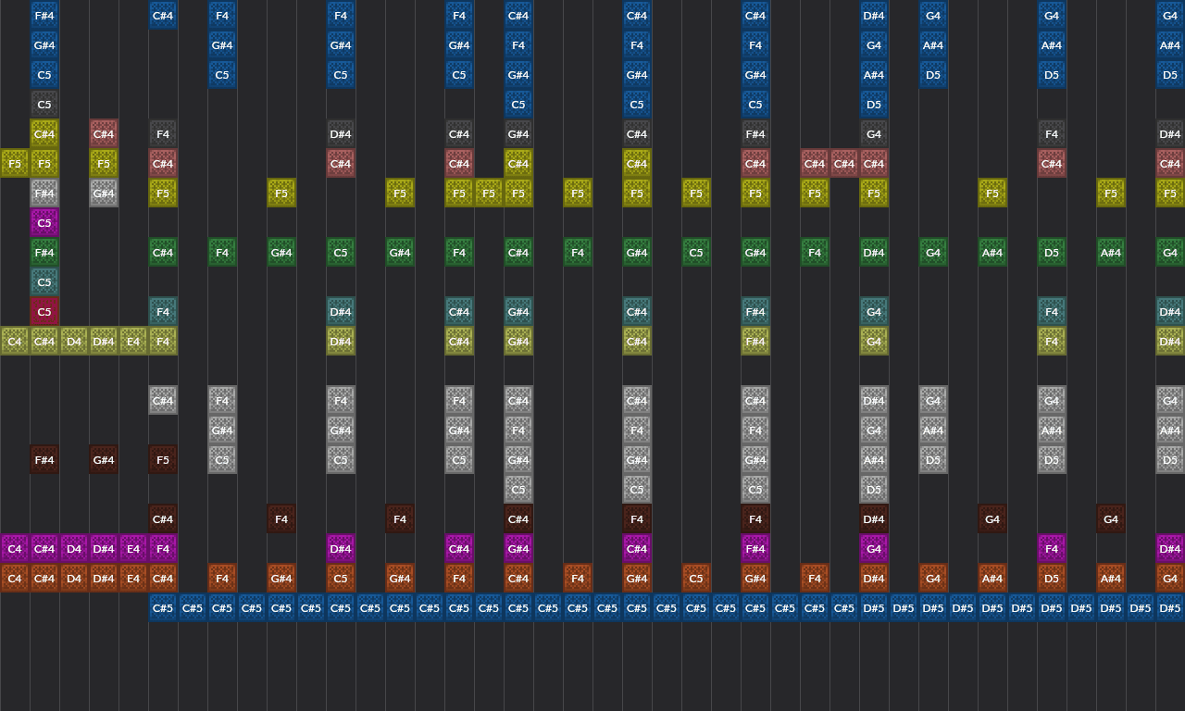Click the olive G4 note block
The width and height of the screenshot is (1185, 711).
[874, 342]
